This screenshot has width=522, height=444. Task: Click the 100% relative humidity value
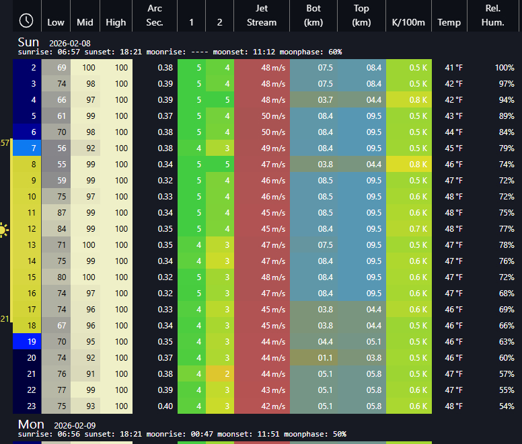click(x=505, y=67)
